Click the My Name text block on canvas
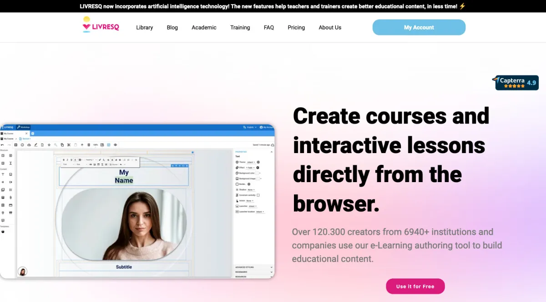This screenshot has width=546, height=302. 124,176
